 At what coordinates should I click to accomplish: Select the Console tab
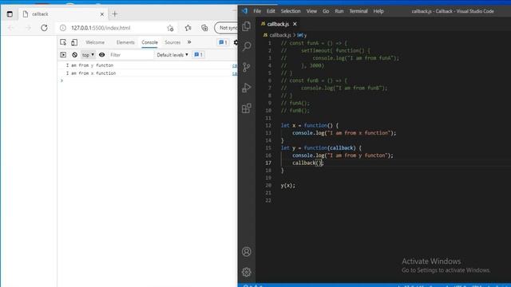click(x=149, y=42)
